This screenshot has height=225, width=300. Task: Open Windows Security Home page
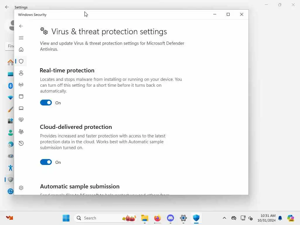click(21, 50)
